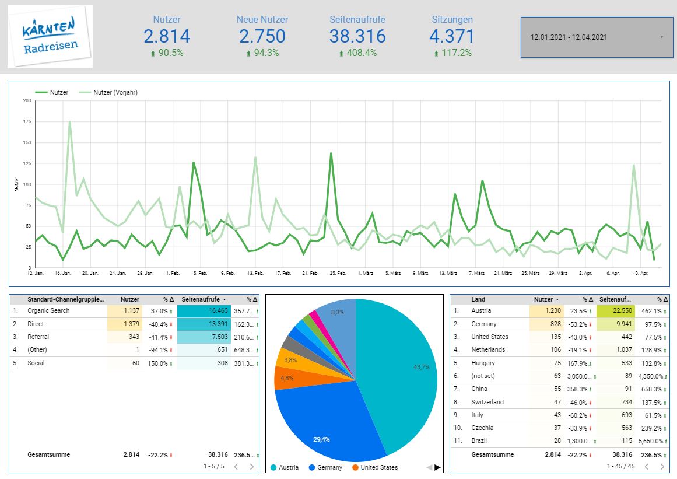Select the Netherlands row in country table
This screenshot has width=677, height=479.
pyautogui.click(x=488, y=349)
